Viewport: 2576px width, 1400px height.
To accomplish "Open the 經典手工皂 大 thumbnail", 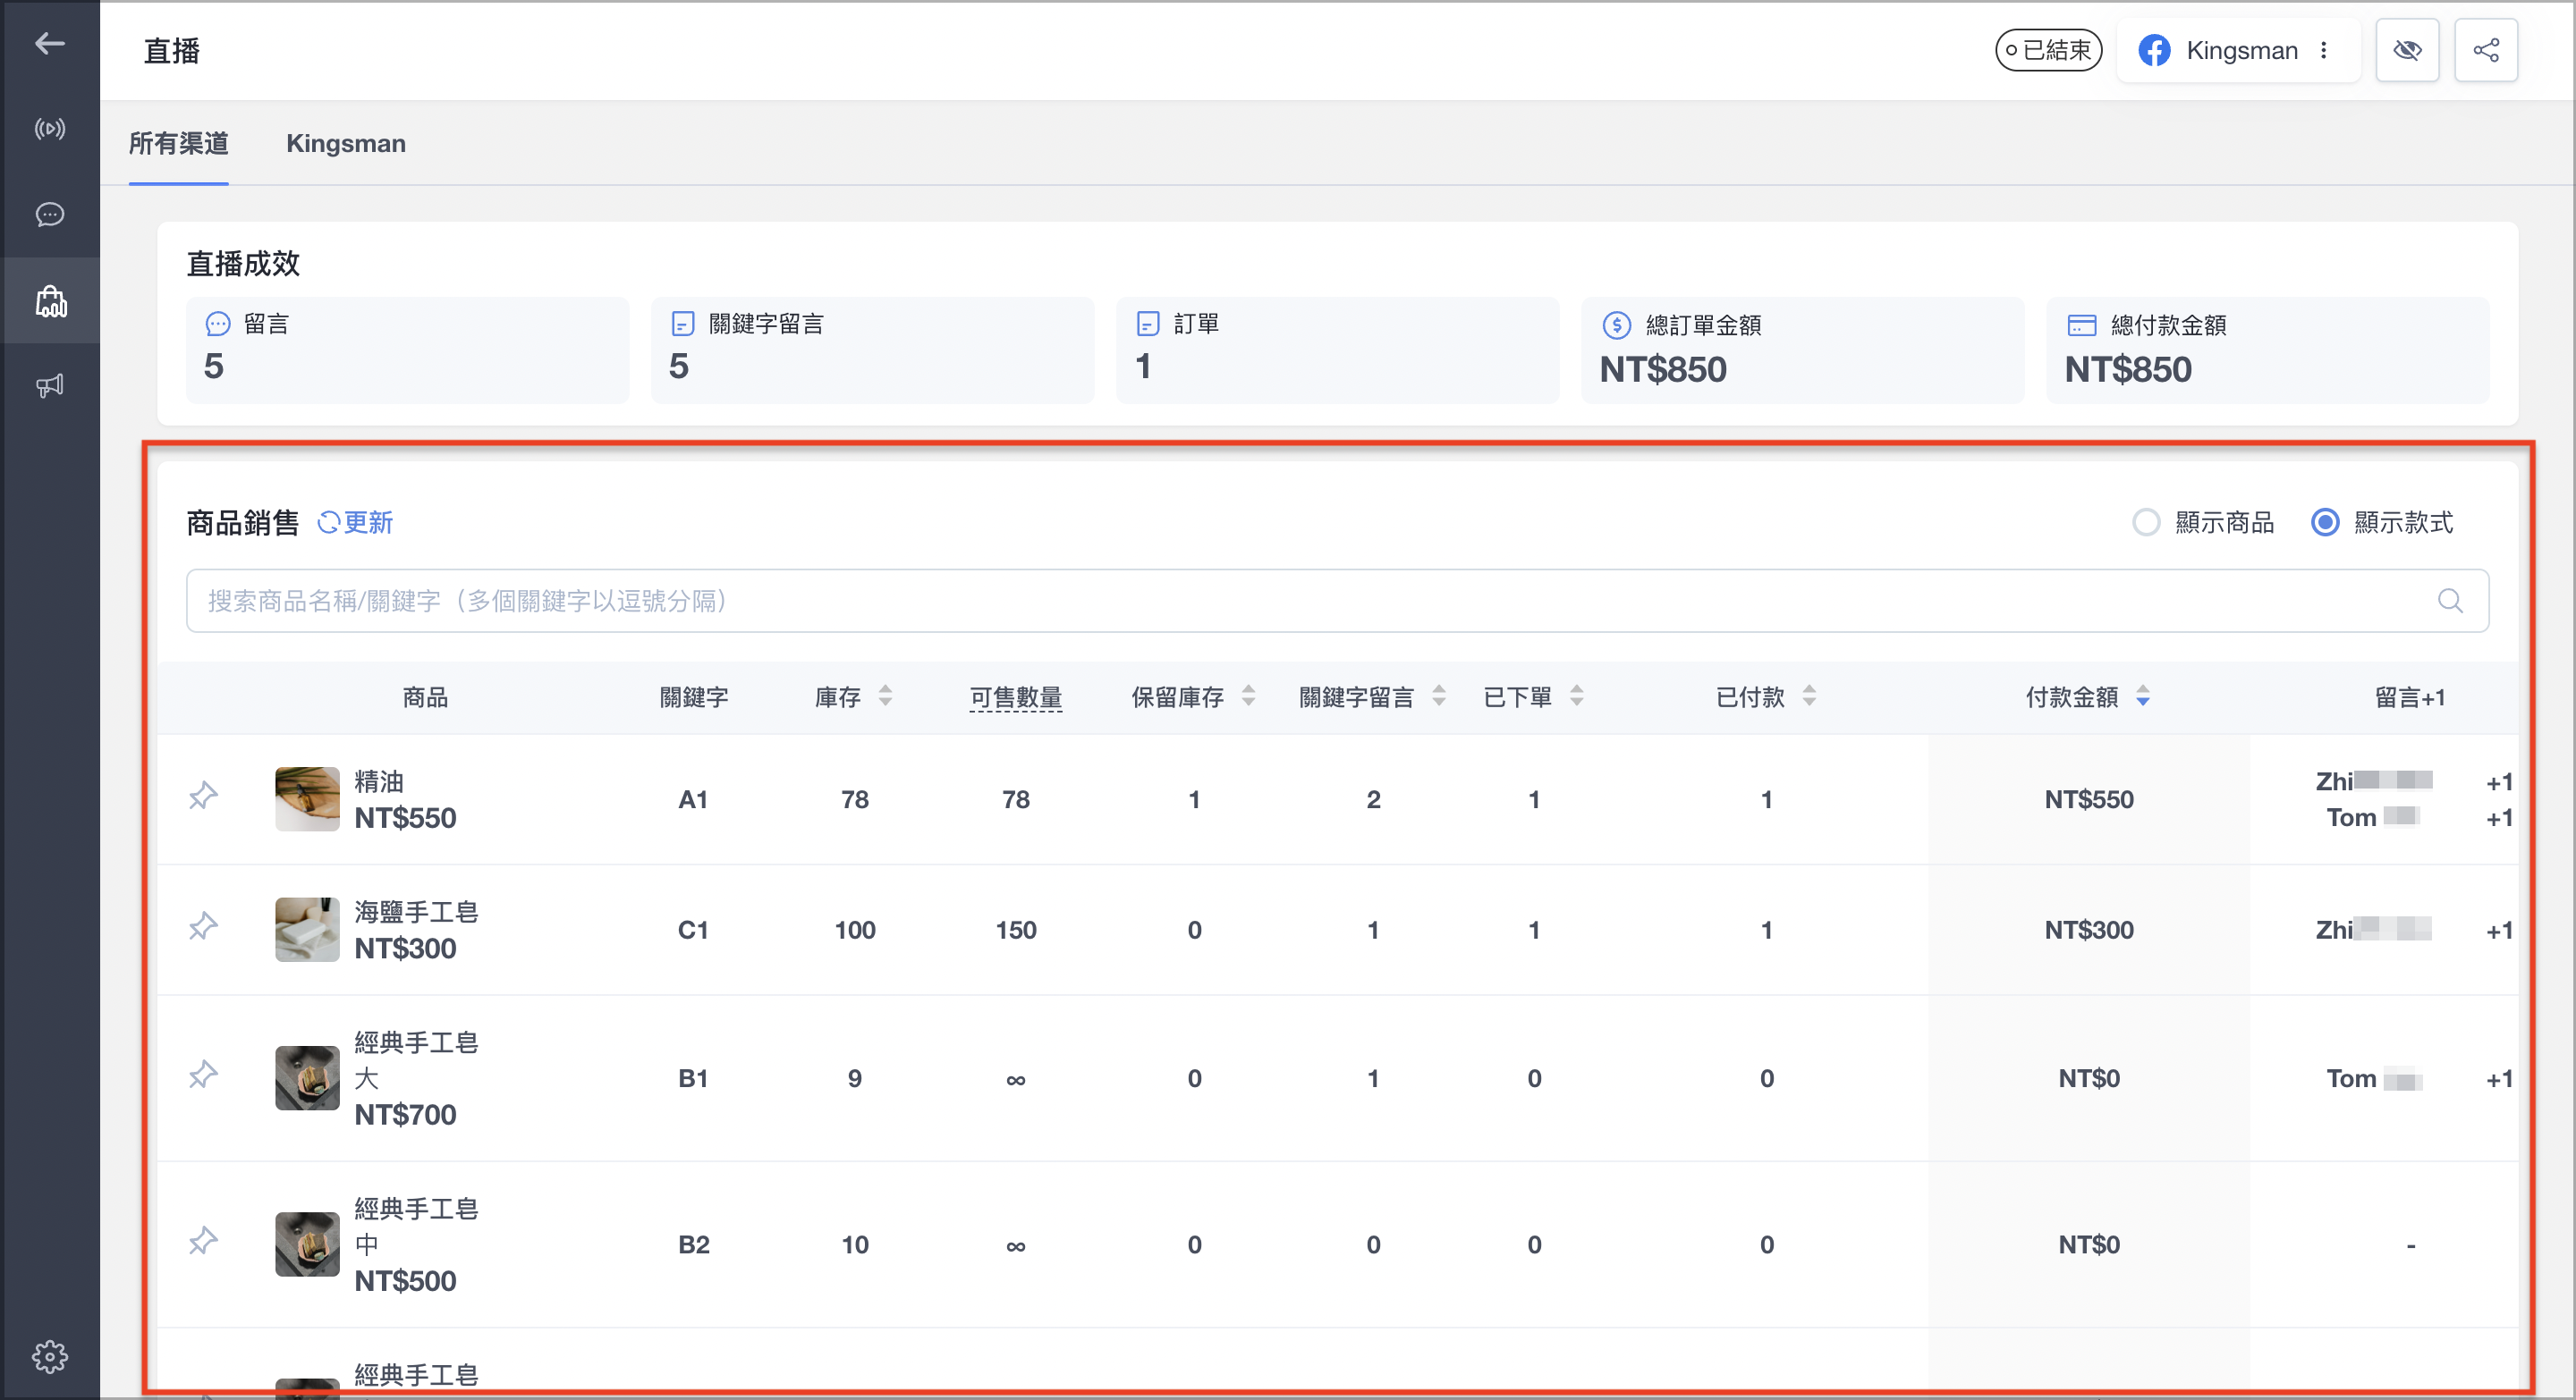I will [x=307, y=1078].
